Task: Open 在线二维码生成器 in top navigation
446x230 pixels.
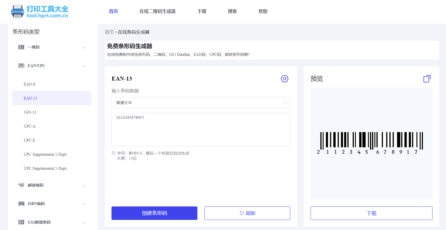Action: [157, 11]
